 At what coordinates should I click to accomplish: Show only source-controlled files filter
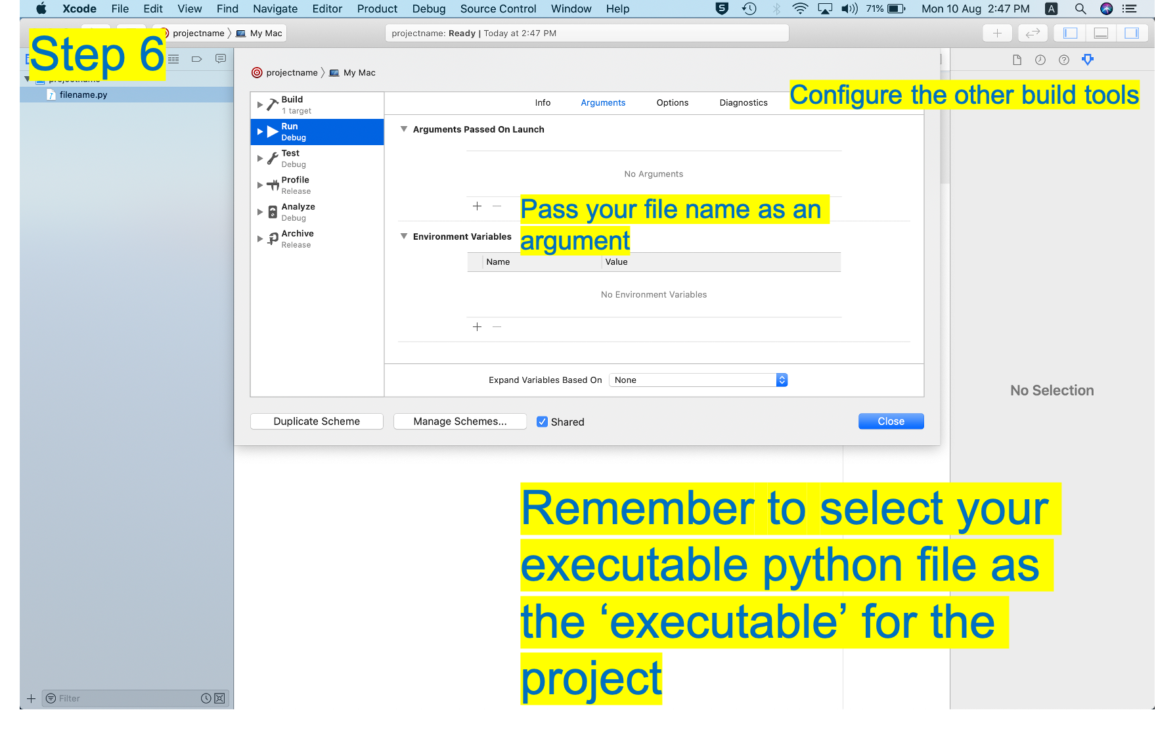tap(220, 698)
